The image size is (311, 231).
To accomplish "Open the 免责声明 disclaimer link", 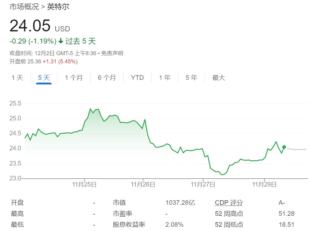I will click(112, 53).
